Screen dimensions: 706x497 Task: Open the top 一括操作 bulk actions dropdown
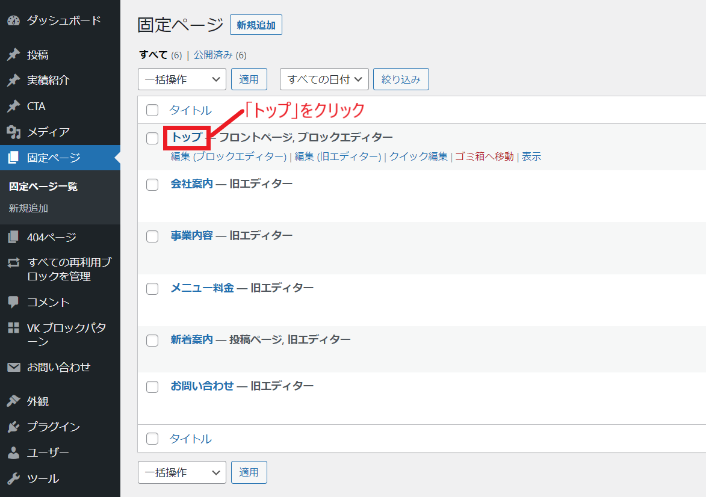coord(182,79)
